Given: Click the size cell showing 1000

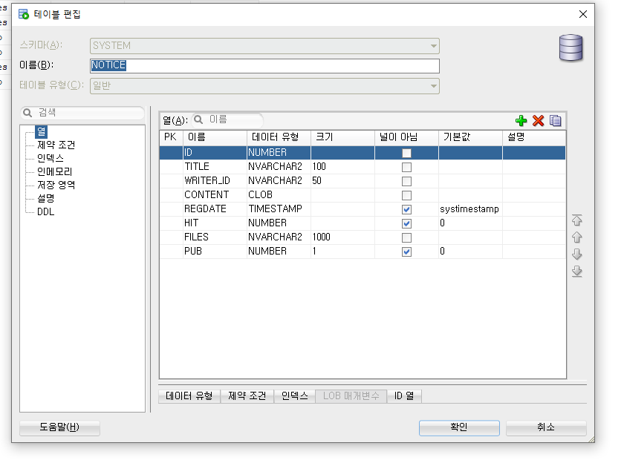Looking at the screenshot, I should [342, 237].
